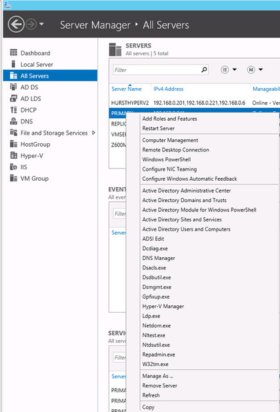This screenshot has height=412, width=280.
Task: Click the DNS role icon
Action: click(x=13, y=121)
